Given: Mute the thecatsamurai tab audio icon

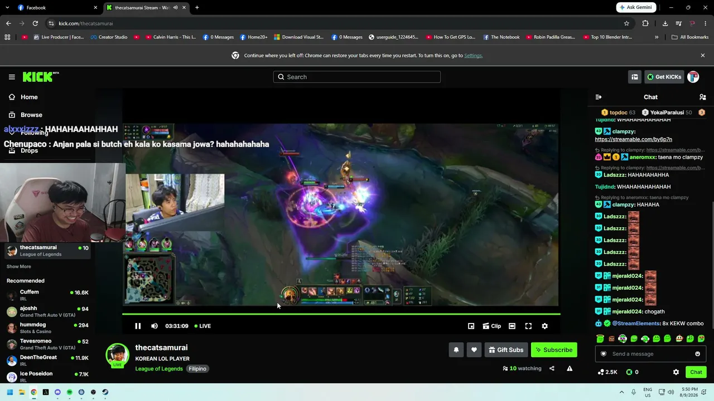Looking at the screenshot, I should coord(176,7).
